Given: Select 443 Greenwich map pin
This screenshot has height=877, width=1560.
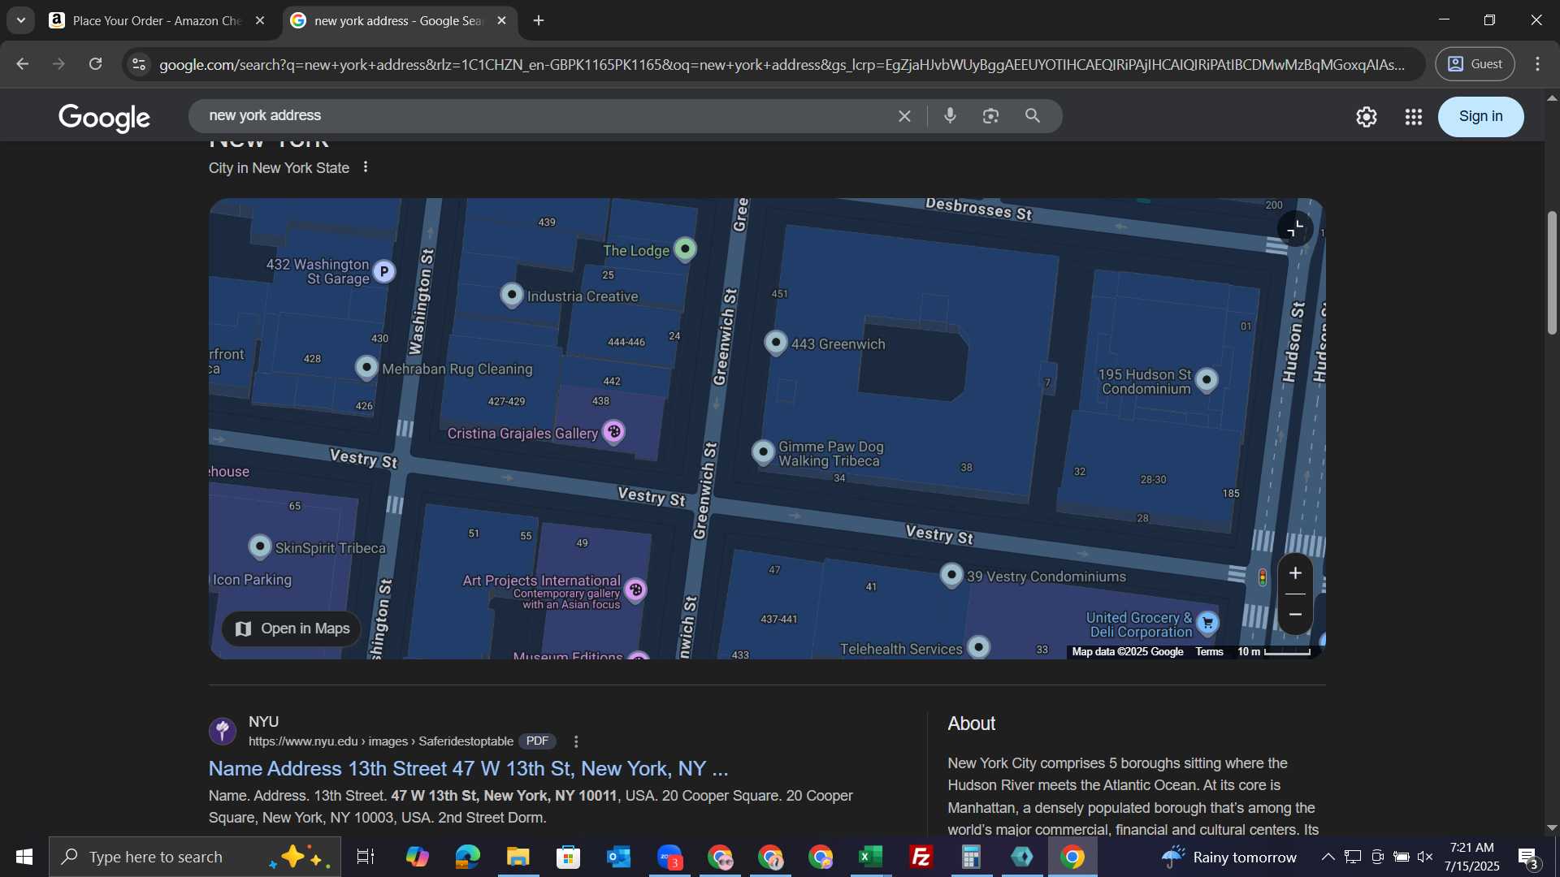Looking at the screenshot, I should 776,342.
